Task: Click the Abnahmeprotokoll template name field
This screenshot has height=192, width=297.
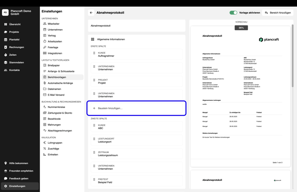Action: [137, 26]
